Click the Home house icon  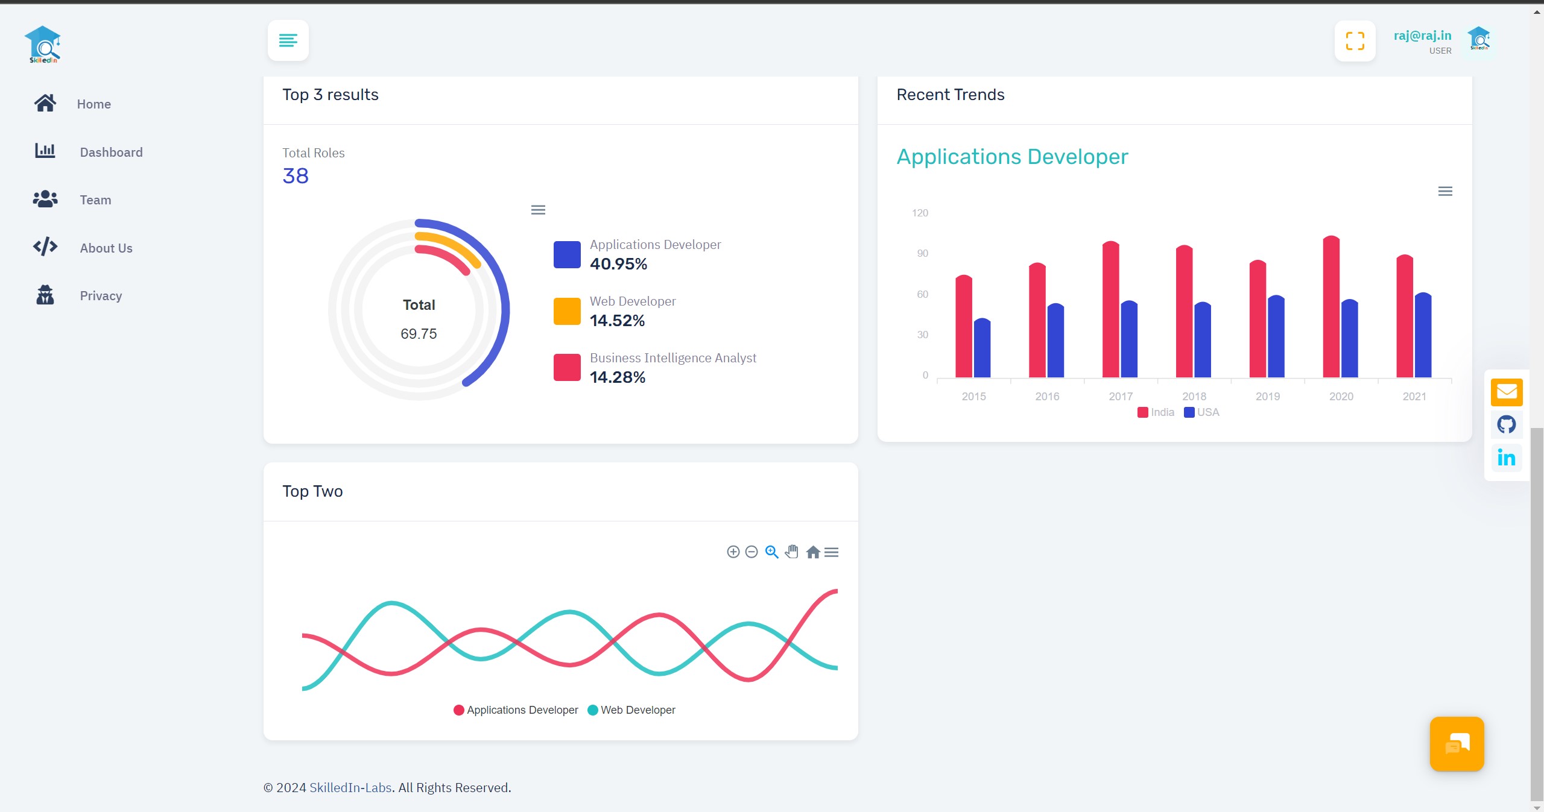[45, 104]
